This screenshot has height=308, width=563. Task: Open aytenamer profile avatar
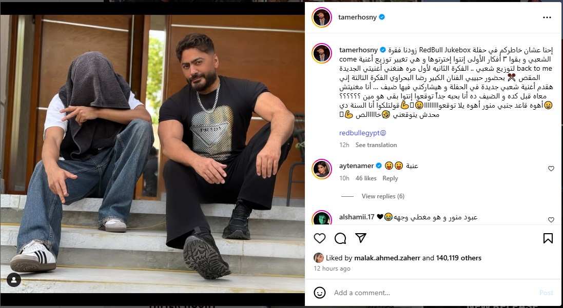tap(322, 169)
